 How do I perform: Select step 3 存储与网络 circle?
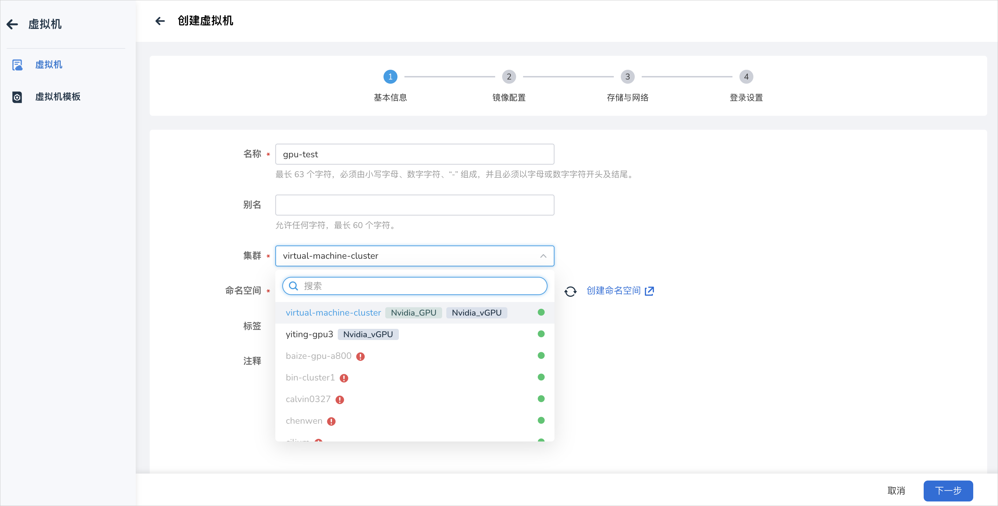(x=627, y=77)
